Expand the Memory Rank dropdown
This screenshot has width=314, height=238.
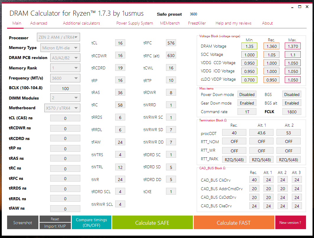point(65,68)
